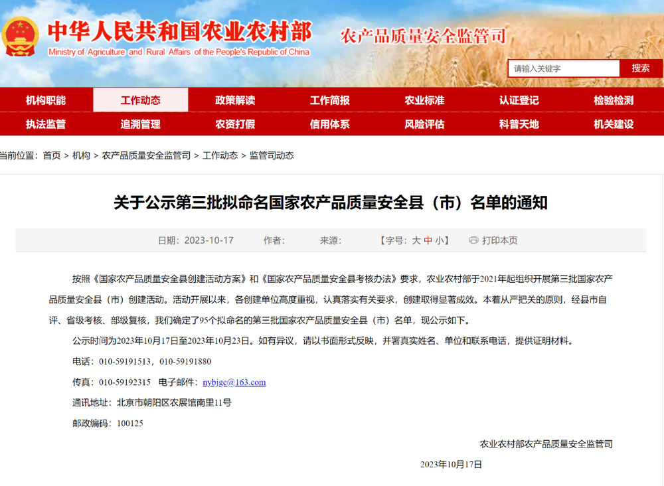Open 农产品质量安全监管司 breadcrumb link
The width and height of the screenshot is (664, 486).
(147, 155)
